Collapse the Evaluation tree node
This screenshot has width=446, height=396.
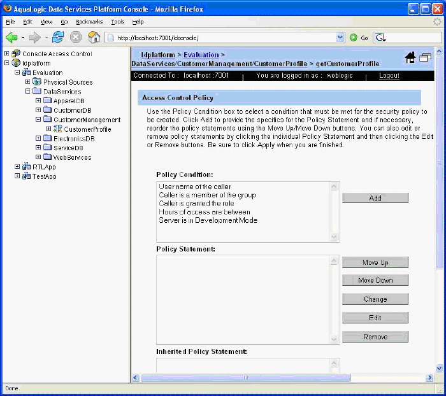point(17,73)
